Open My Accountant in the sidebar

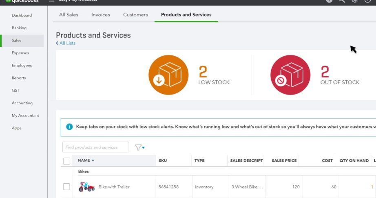coord(25,115)
